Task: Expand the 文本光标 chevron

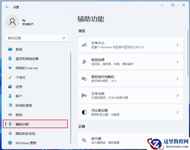Action: (177, 95)
